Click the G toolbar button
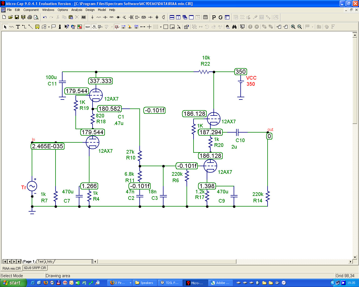359x287 pixels. [220, 17]
